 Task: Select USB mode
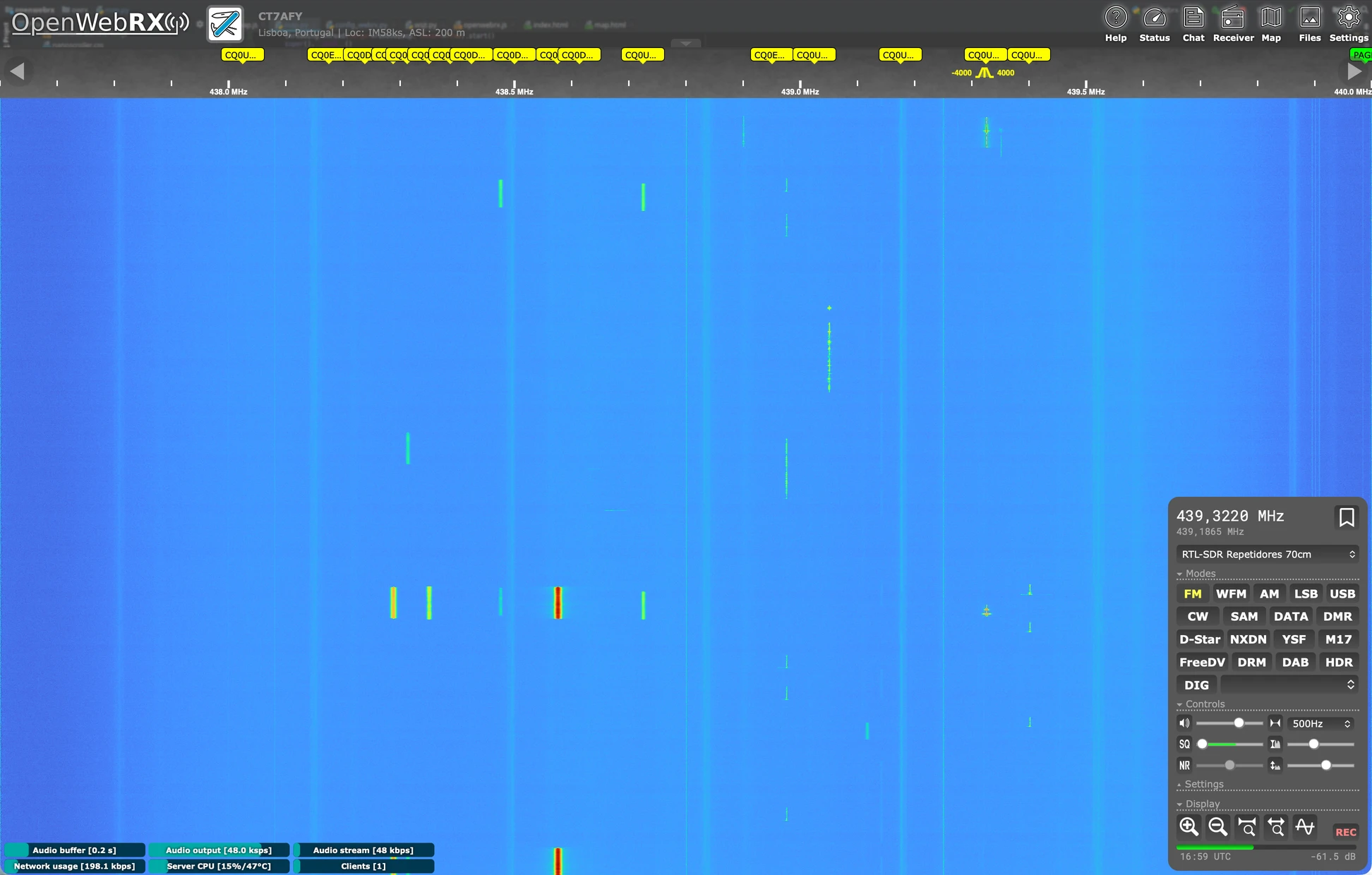coord(1342,593)
